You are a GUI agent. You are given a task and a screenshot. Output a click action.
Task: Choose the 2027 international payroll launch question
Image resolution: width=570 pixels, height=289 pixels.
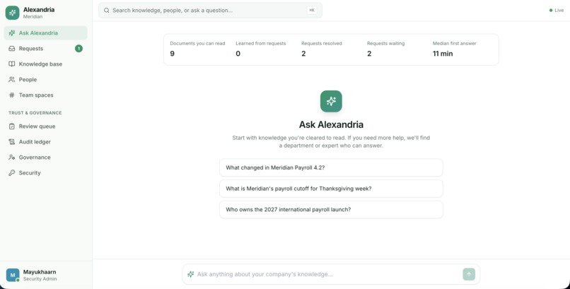(331, 209)
